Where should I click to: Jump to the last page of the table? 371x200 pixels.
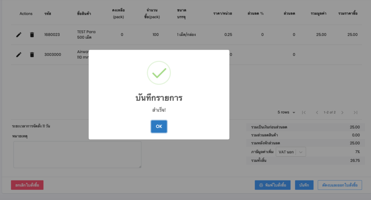click(355, 112)
